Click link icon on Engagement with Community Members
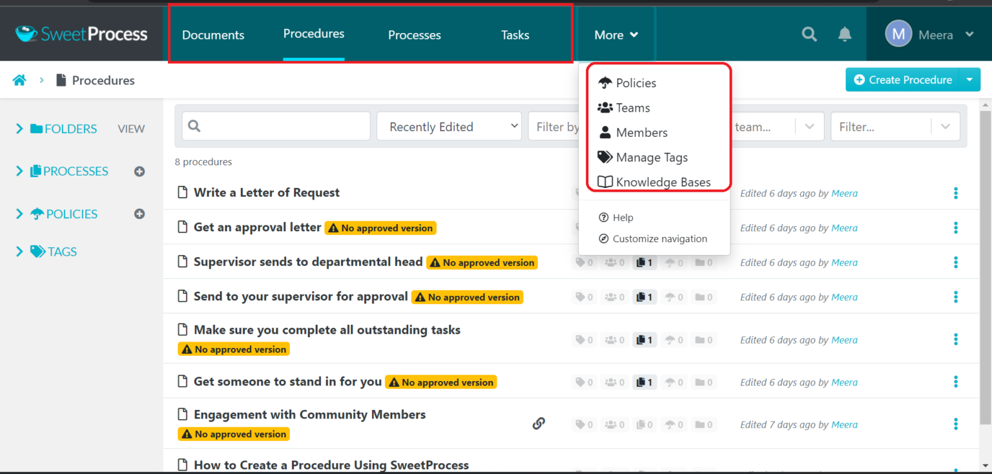 539,424
